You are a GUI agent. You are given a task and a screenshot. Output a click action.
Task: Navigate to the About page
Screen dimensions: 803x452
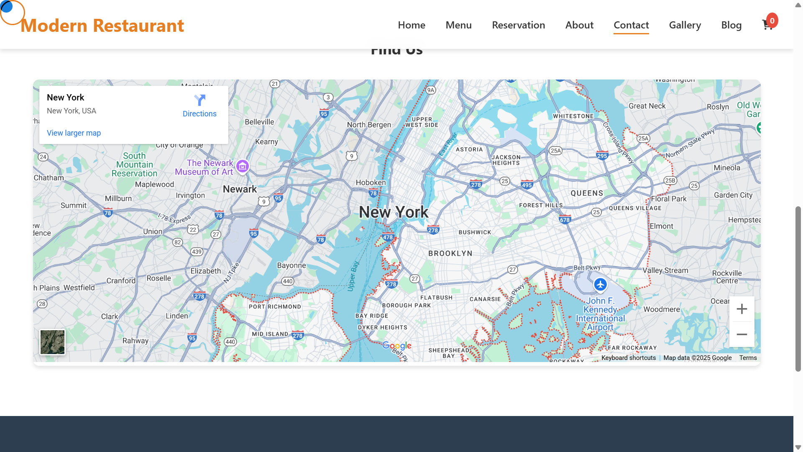tap(579, 25)
